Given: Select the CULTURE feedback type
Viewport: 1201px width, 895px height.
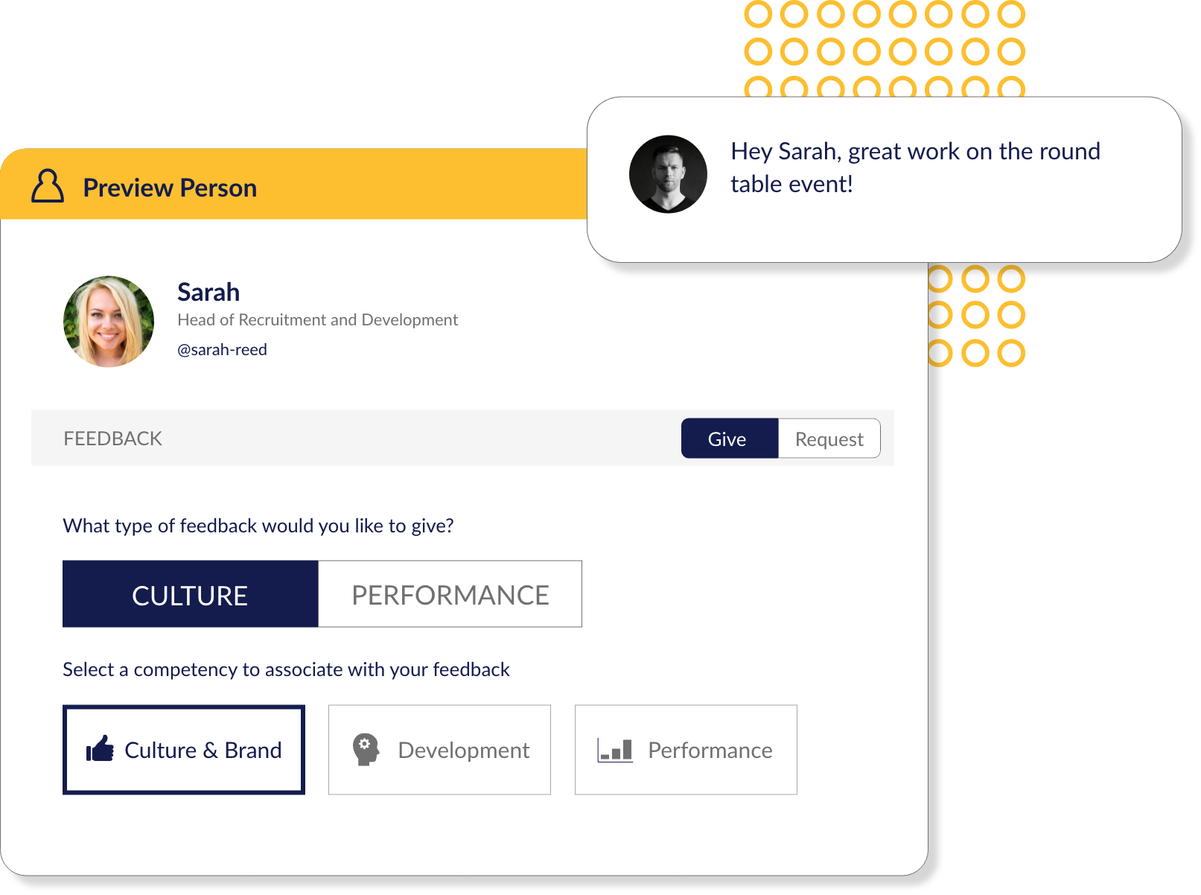Looking at the screenshot, I should pos(191,594).
